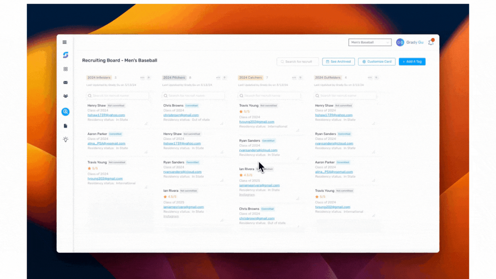
Task: Focus recruit name search in 2024 Infielders
Action: 118,96
